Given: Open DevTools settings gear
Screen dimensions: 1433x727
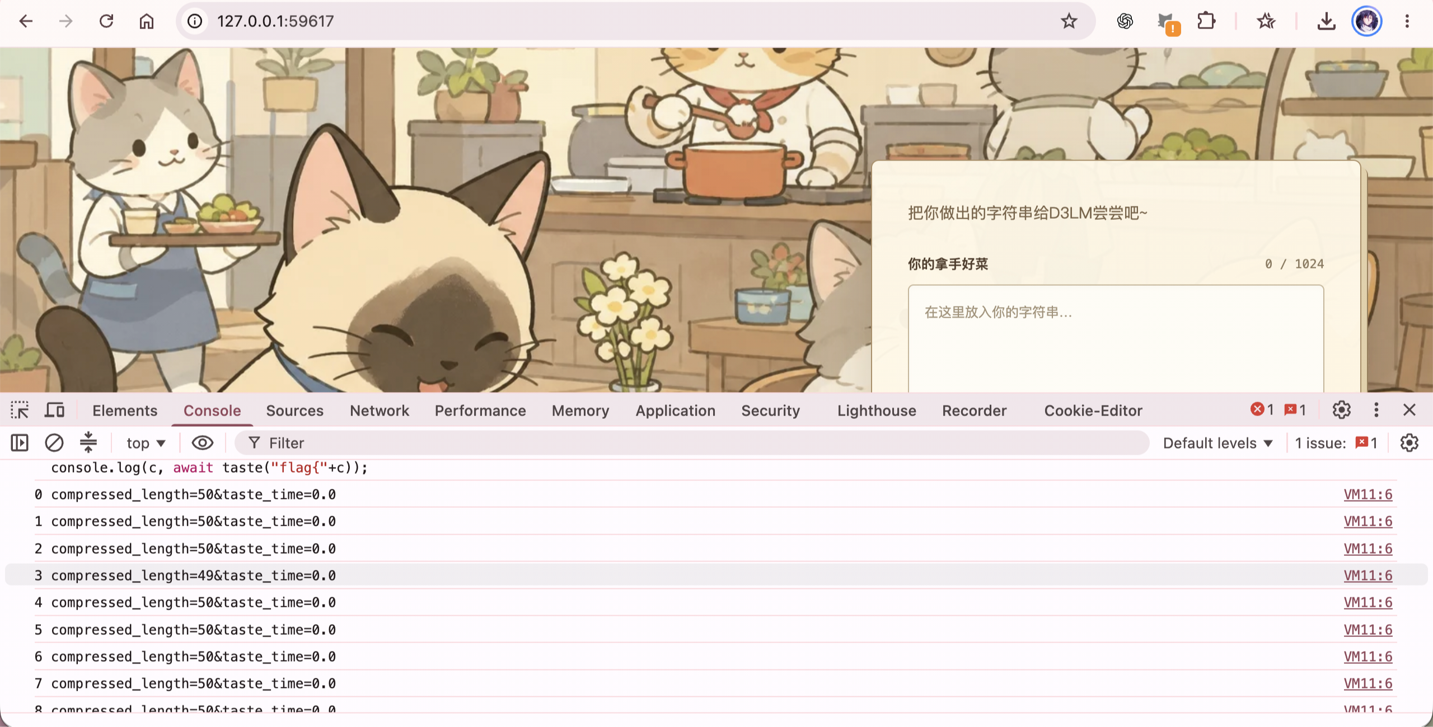Looking at the screenshot, I should coord(1342,410).
